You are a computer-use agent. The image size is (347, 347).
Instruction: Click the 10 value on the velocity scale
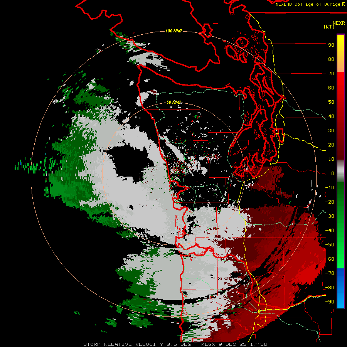point(331,159)
